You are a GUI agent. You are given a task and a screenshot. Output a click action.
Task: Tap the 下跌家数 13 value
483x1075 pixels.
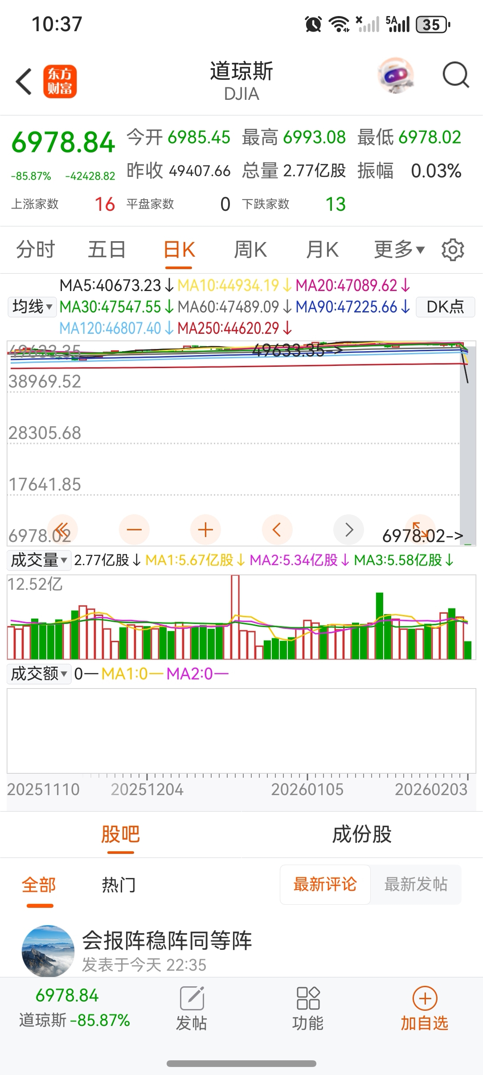click(336, 204)
